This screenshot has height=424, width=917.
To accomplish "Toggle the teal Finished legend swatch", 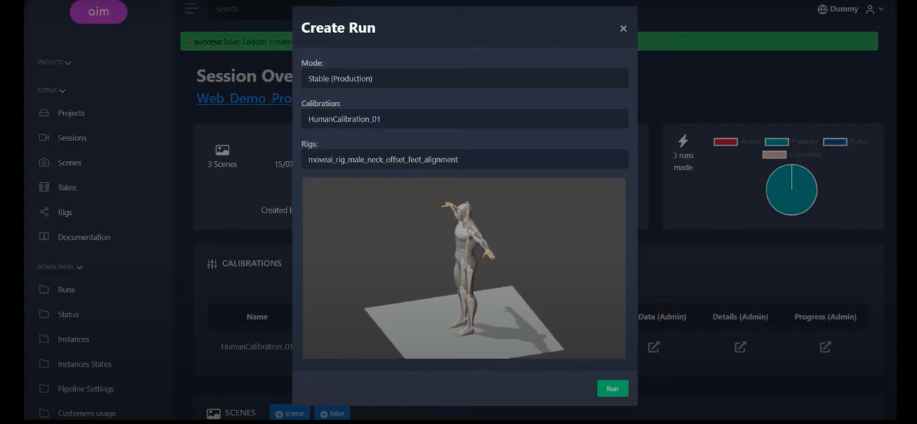I will pos(777,142).
